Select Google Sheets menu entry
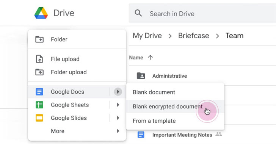Image resolution: width=276 pixels, height=144 pixels. click(x=77, y=105)
